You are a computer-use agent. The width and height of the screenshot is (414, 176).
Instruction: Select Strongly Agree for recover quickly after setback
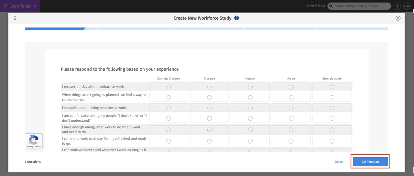click(332, 87)
